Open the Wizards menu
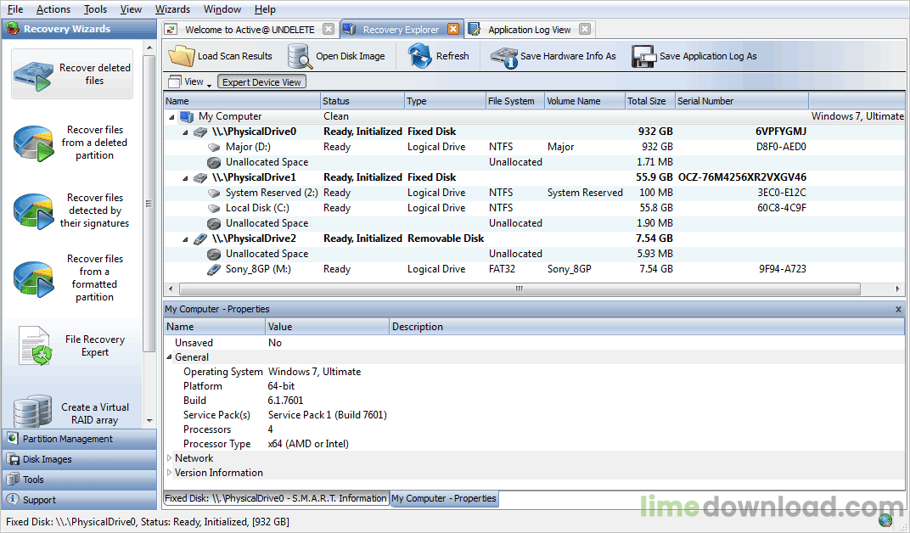Viewport: 910px width, 533px height. pyautogui.click(x=172, y=9)
